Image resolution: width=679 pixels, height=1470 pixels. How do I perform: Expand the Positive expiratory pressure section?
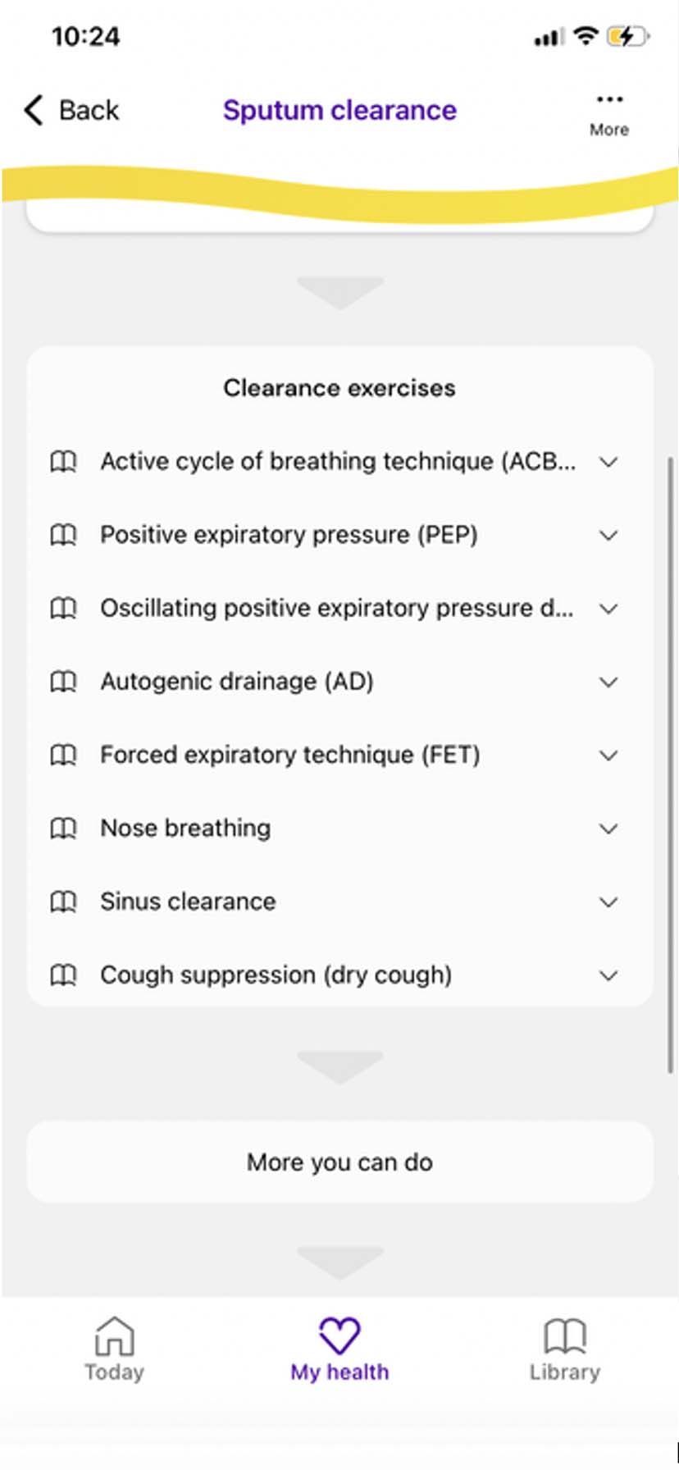point(608,535)
